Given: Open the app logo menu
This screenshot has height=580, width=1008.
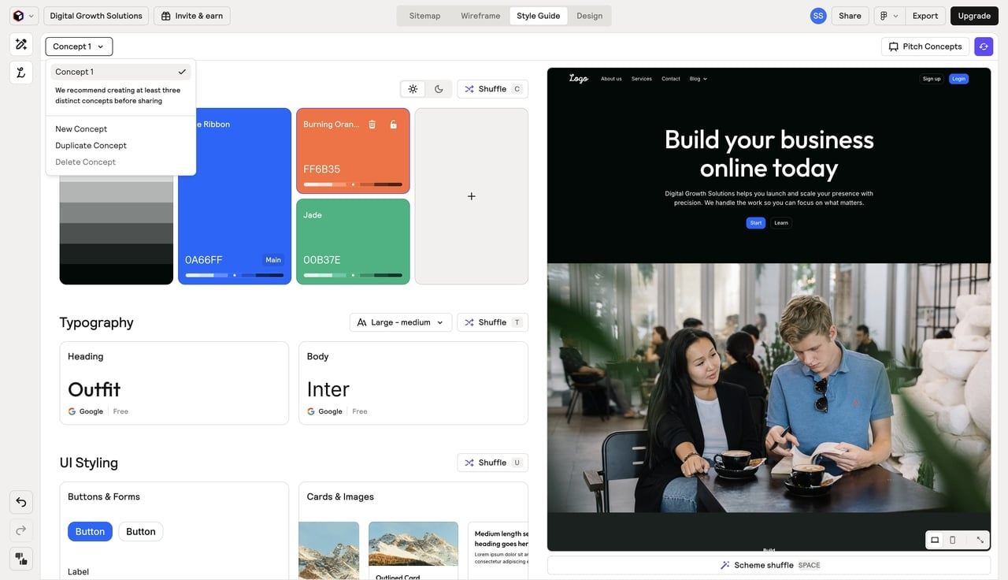Looking at the screenshot, I should click(22, 16).
